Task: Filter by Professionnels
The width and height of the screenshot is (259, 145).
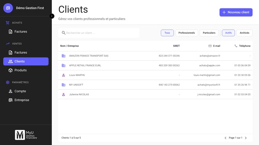Action: click(187, 33)
